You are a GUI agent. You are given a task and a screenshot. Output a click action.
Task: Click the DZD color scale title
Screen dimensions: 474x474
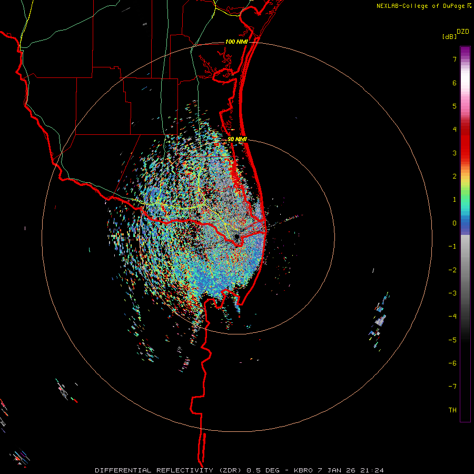(x=463, y=32)
